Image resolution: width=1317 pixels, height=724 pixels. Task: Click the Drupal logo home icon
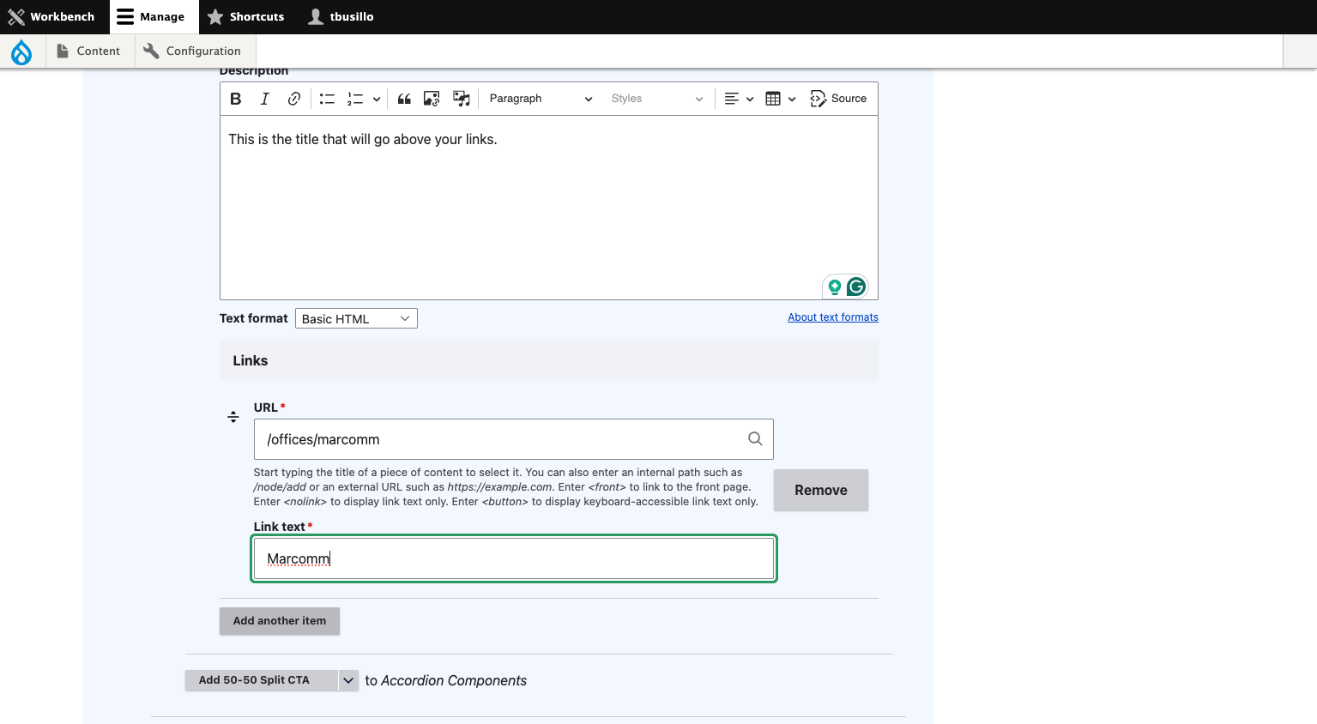tap(21, 51)
